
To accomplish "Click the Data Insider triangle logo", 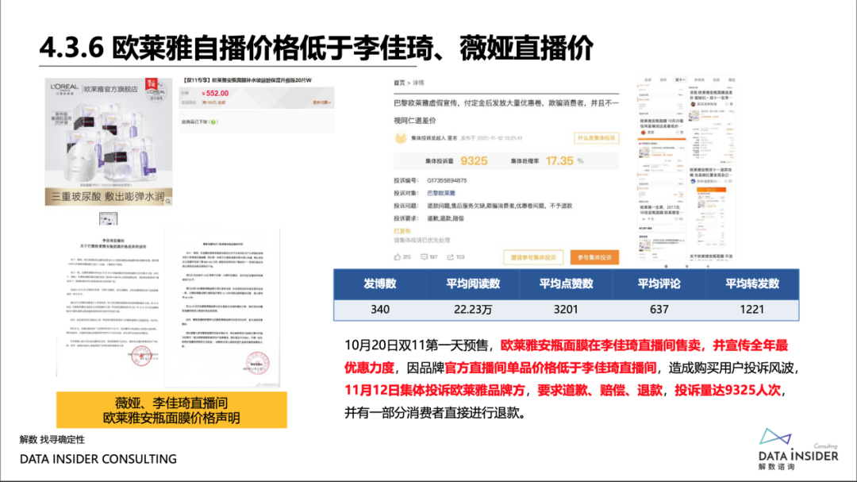I will pos(775,437).
